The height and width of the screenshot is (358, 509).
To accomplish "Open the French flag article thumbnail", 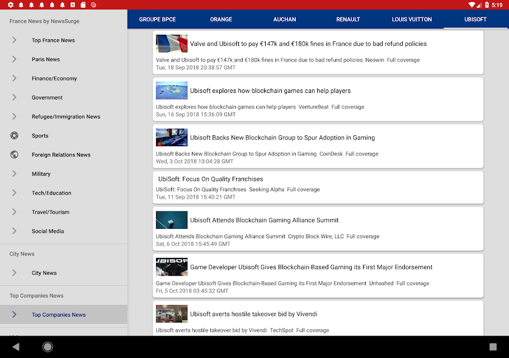I will pyautogui.click(x=172, y=44).
